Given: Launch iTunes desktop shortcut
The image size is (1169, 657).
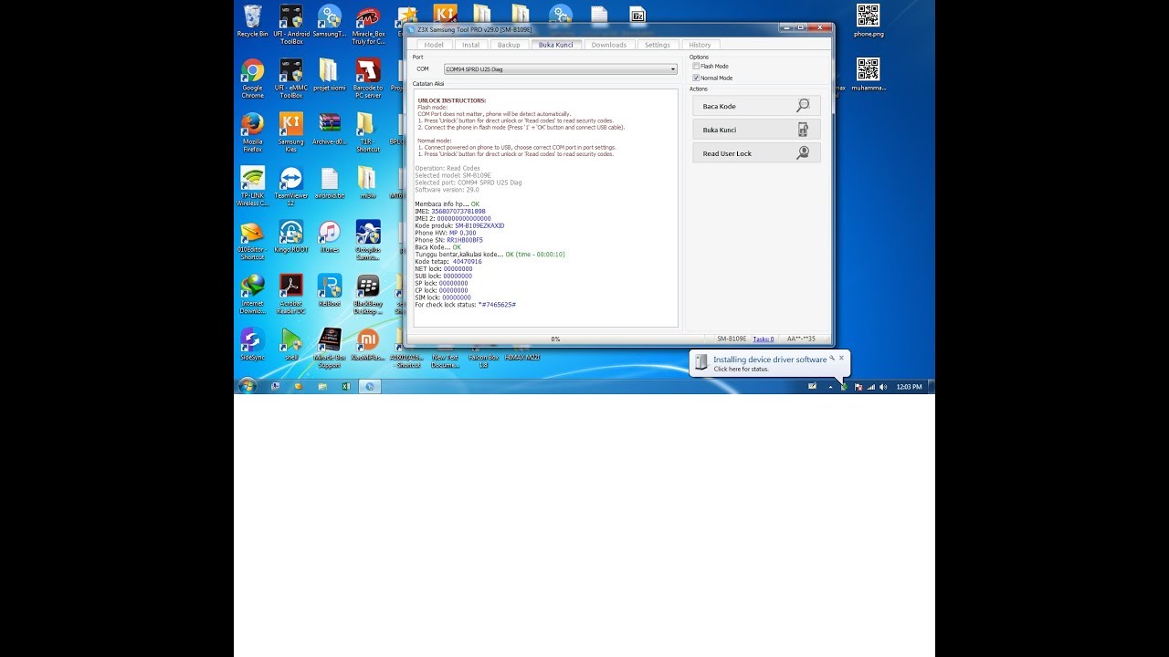Looking at the screenshot, I should click(x=329, y=237).
